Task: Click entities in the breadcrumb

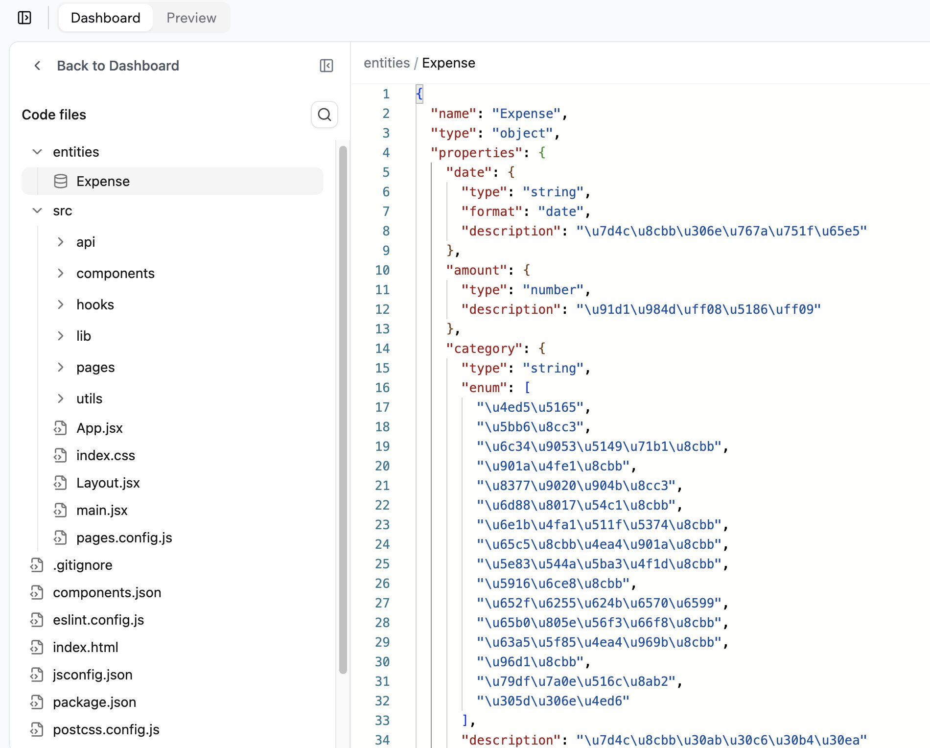Action: [386, 63]
